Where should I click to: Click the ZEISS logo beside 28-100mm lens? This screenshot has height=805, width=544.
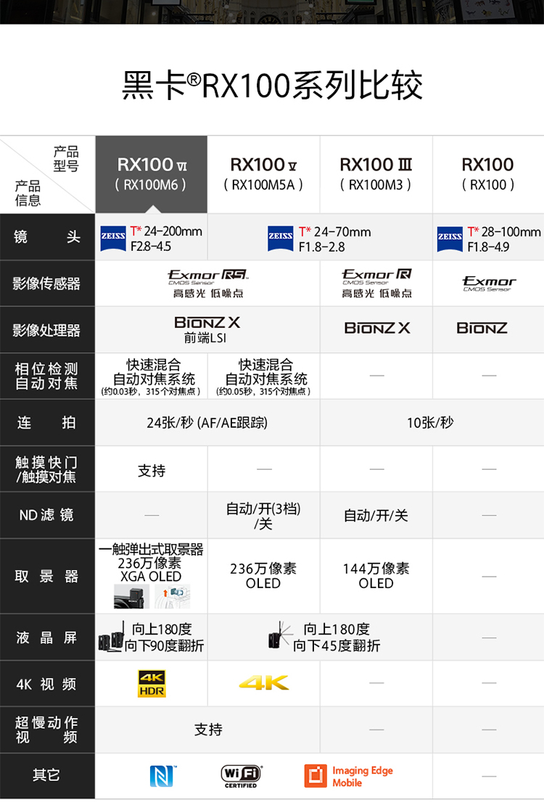tap(450, 237)
